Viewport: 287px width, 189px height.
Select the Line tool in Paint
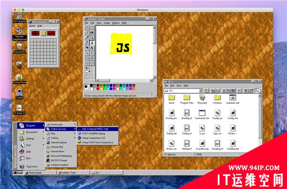87,53
